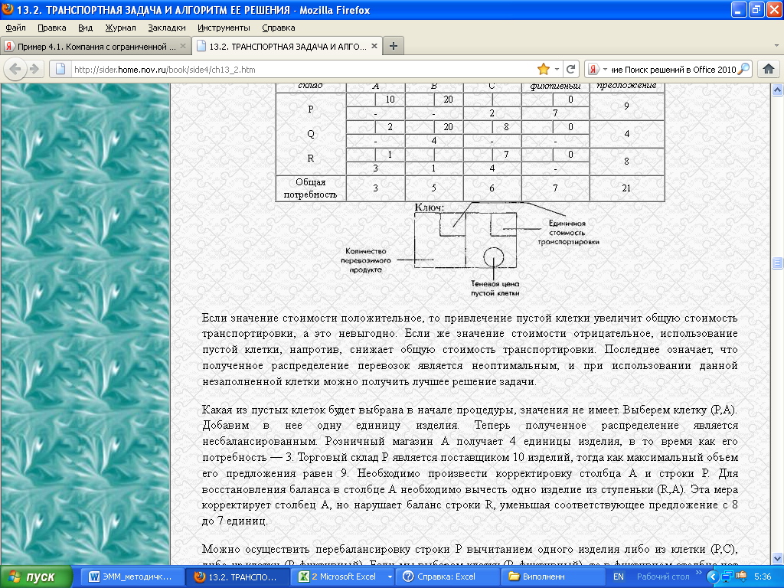The width and height of the screenshot is (784, 588).
Task: Open the URL history dropdown arrow
Action: [x=557, y=70]
